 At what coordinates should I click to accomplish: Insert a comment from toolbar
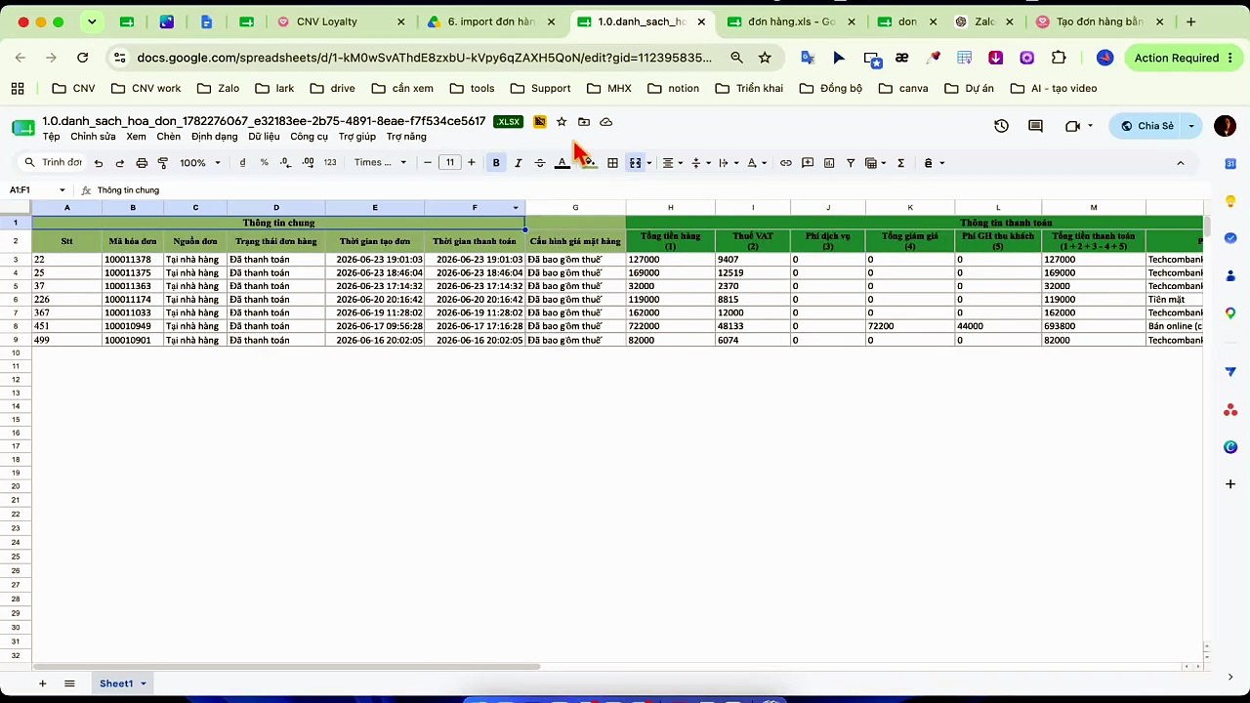click(x=808, y=163)
